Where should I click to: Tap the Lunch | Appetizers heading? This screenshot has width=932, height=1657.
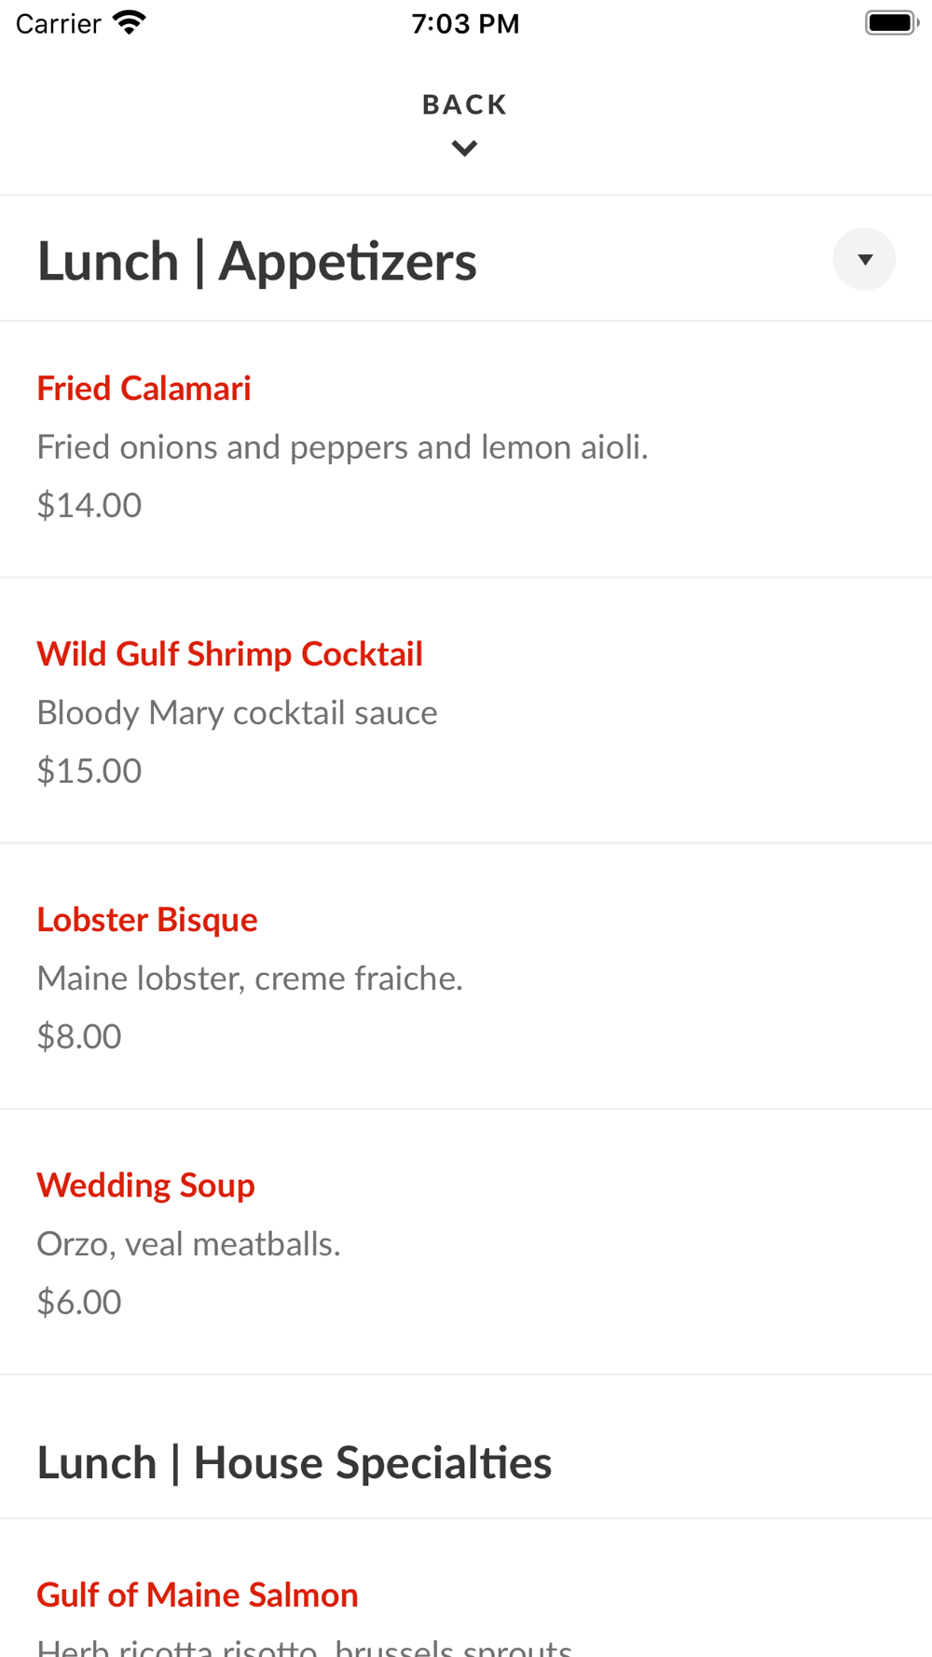(256, 261)
